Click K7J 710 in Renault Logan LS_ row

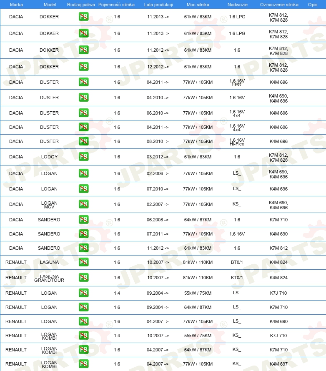[x=278, y=293]
